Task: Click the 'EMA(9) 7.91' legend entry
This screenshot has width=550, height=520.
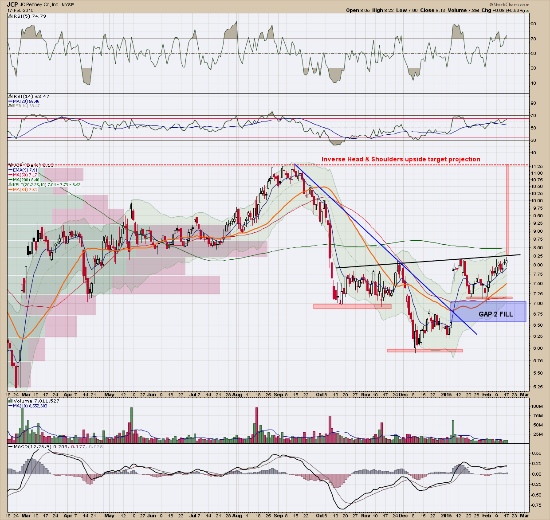Action: pyautogui.click(x=26, y=169)
